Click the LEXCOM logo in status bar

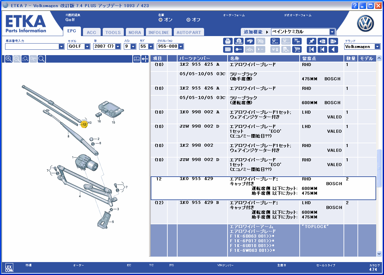[x=9, y=268]
